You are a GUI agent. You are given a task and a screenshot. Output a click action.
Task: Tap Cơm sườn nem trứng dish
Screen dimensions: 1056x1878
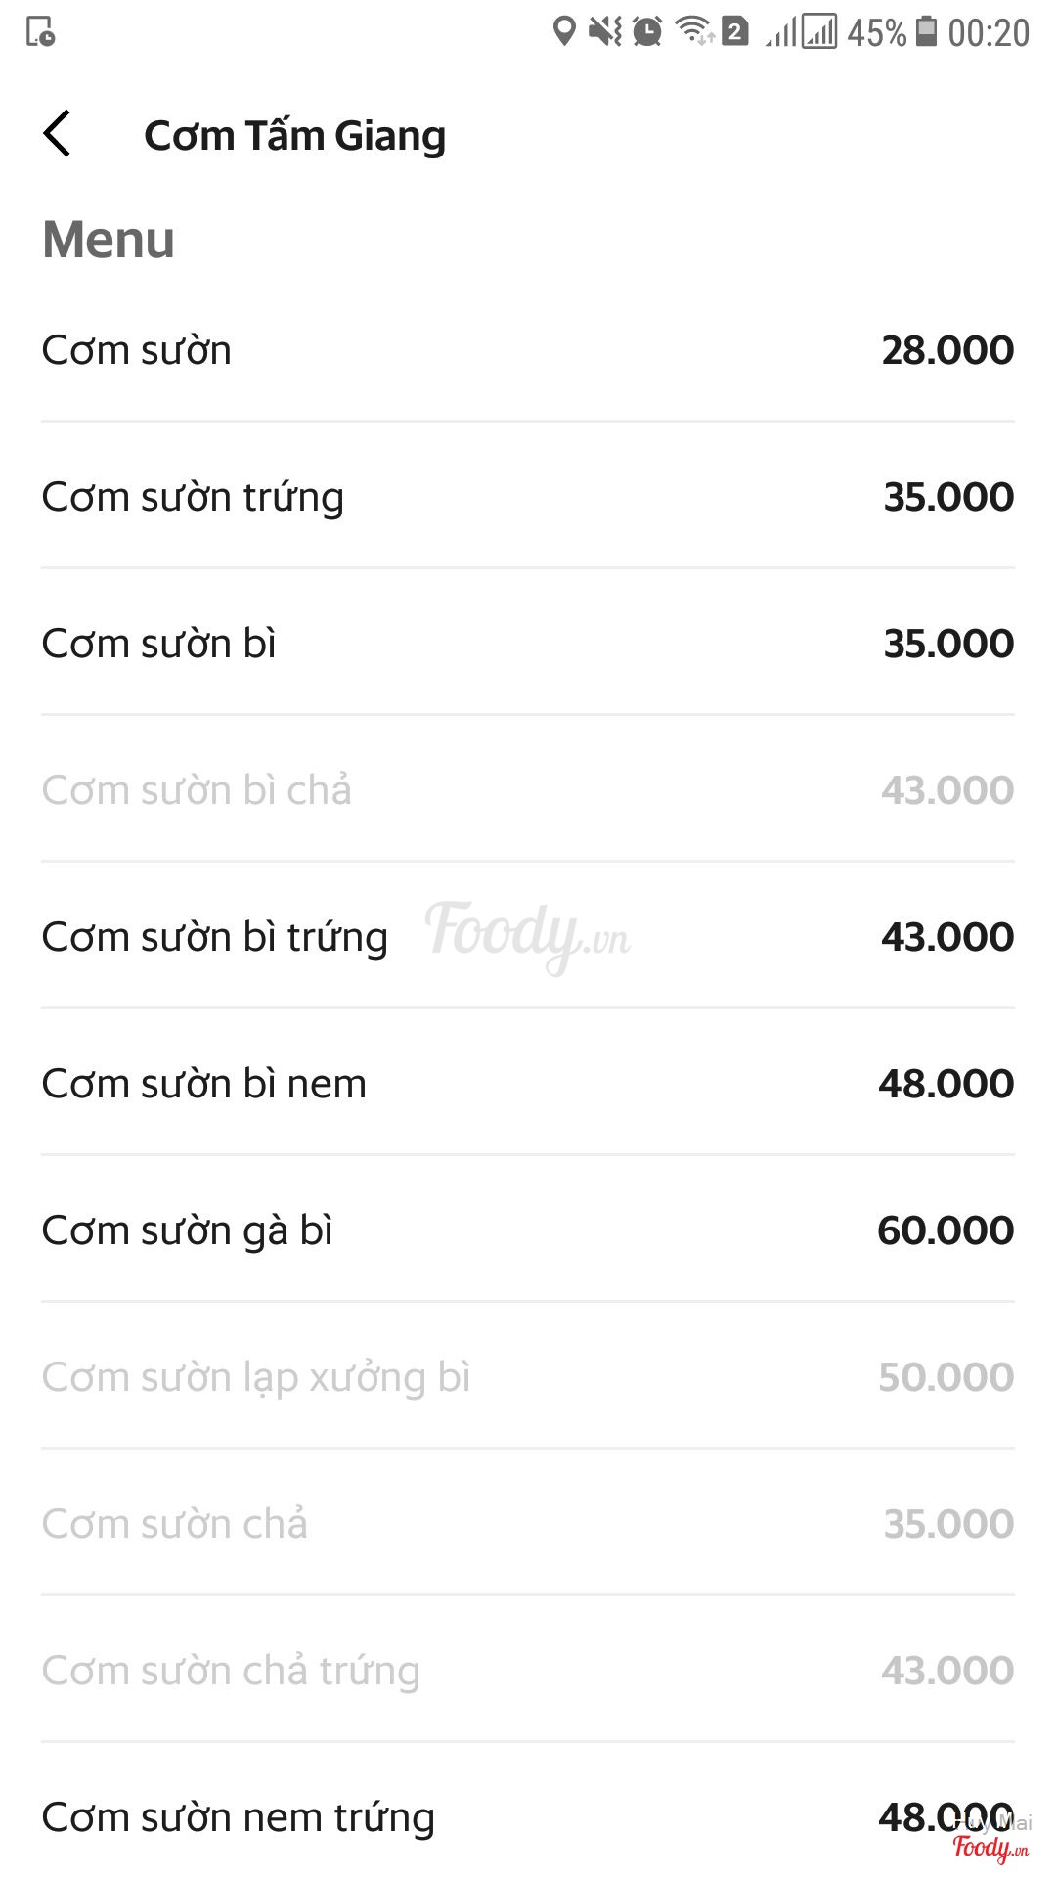point(238,1817)
